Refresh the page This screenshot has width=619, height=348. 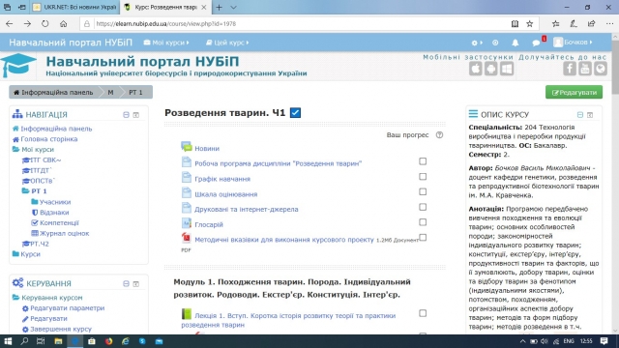pos(45,23)
